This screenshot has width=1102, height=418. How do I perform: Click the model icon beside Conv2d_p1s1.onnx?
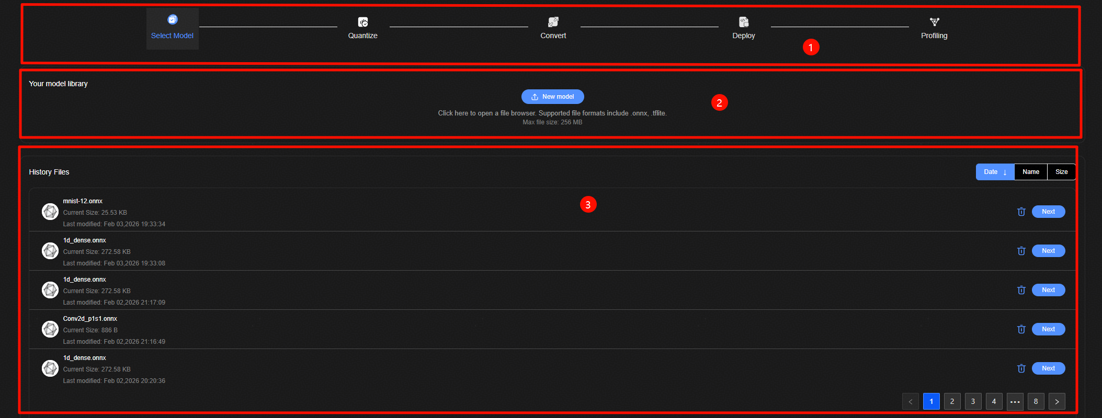click(x=50, y=329)
